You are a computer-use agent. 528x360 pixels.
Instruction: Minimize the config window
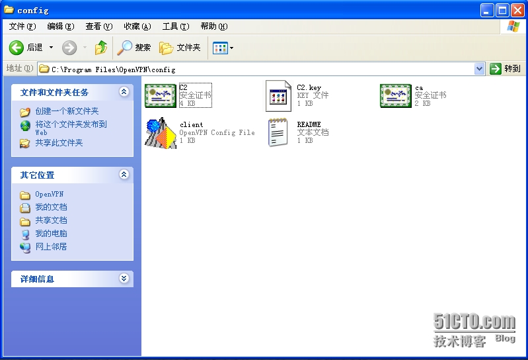point(486,11)
